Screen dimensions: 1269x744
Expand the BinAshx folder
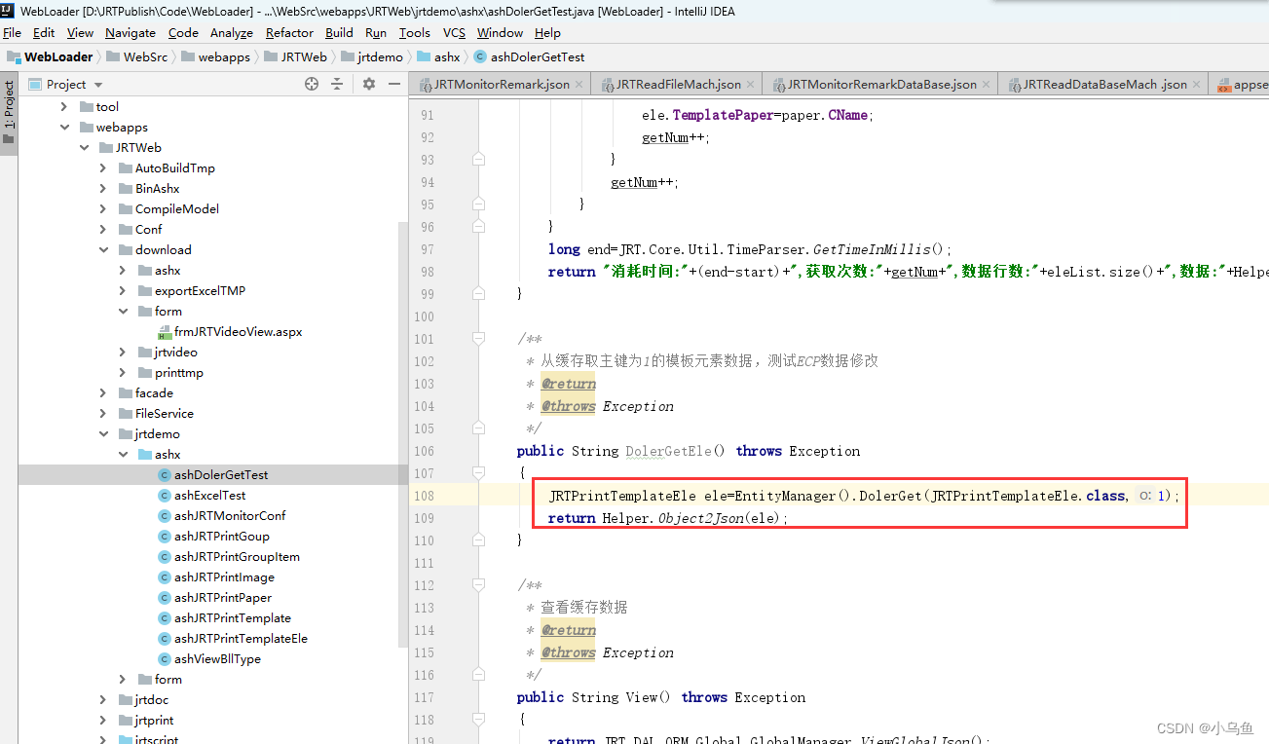(103, 189)
